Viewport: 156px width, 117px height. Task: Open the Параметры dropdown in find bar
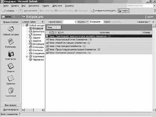pos(143,22)
